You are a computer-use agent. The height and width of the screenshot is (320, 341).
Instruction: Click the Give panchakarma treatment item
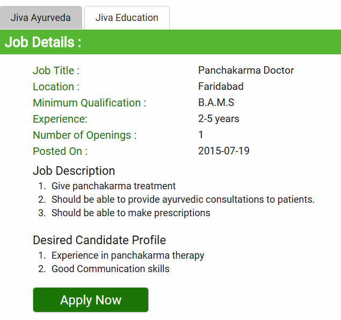(x=113, y=186)
